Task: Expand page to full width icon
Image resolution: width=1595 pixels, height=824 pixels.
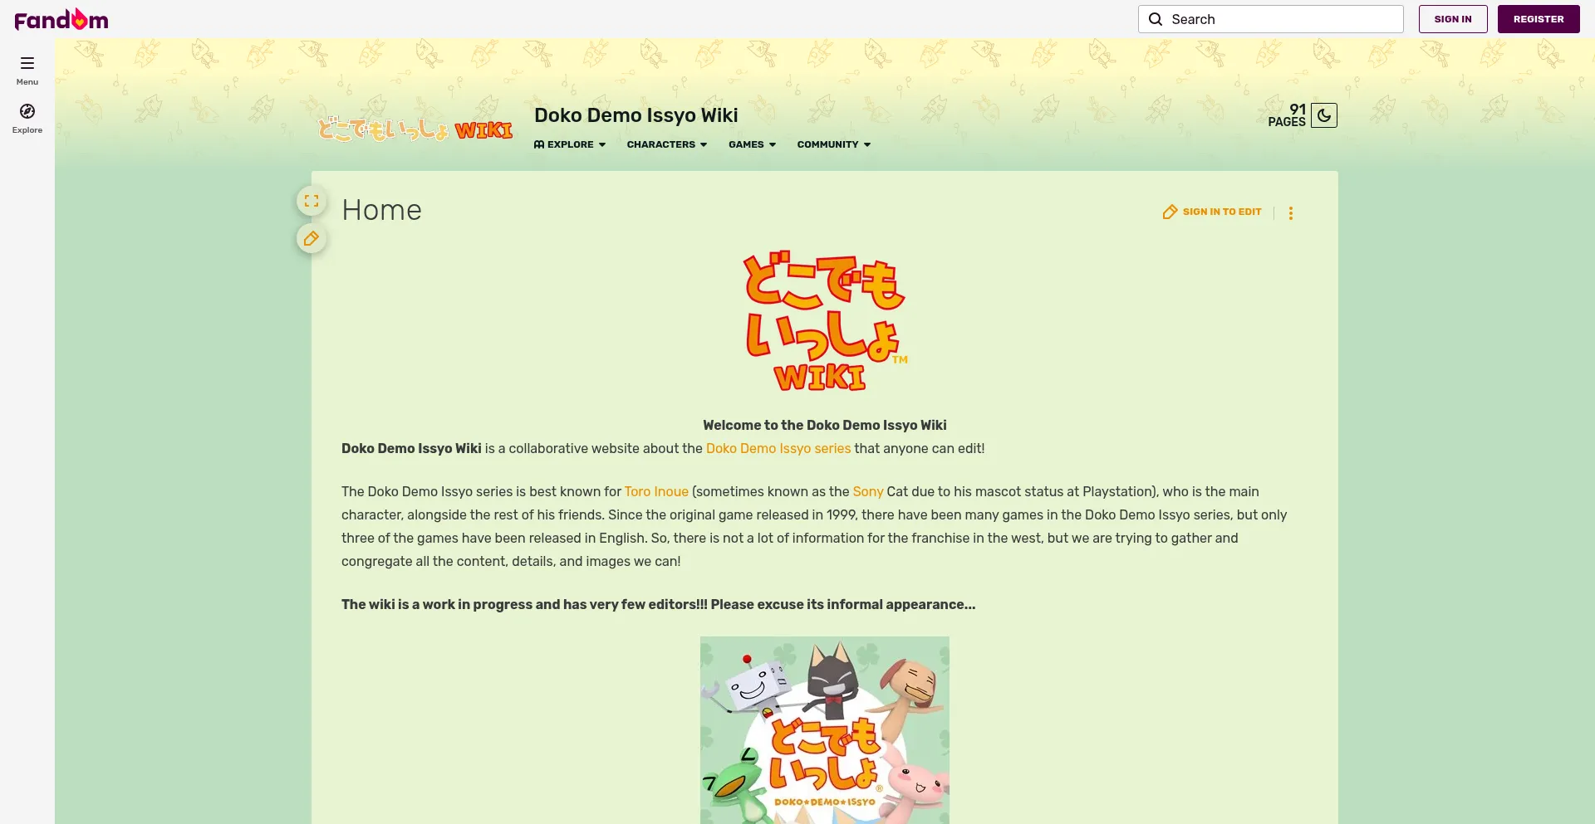Action: point(312,201)
